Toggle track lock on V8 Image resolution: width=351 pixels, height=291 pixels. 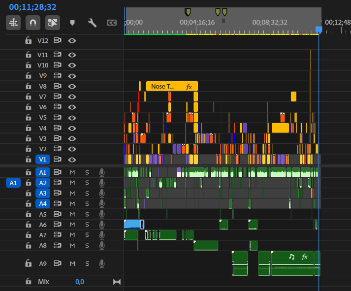[28, 86]
